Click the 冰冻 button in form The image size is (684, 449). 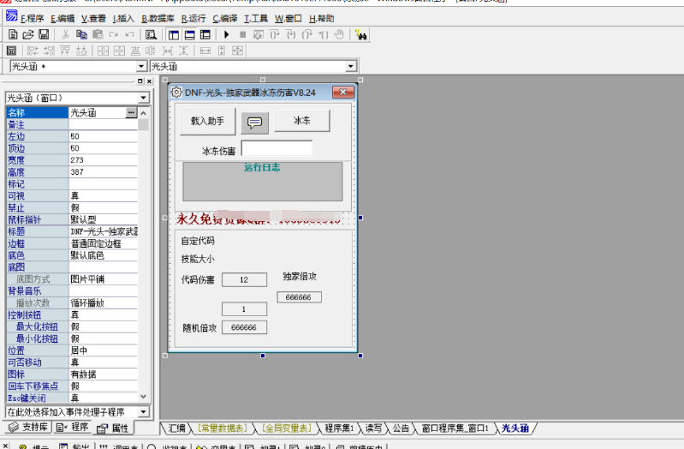[x=302, y=121]
